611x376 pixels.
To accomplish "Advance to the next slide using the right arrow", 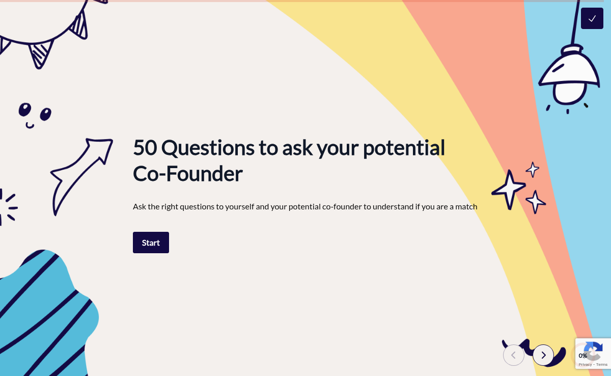I will 543,355.
